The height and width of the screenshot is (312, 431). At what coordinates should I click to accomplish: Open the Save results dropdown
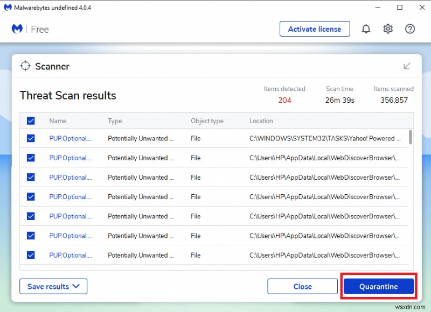(53, 286)
